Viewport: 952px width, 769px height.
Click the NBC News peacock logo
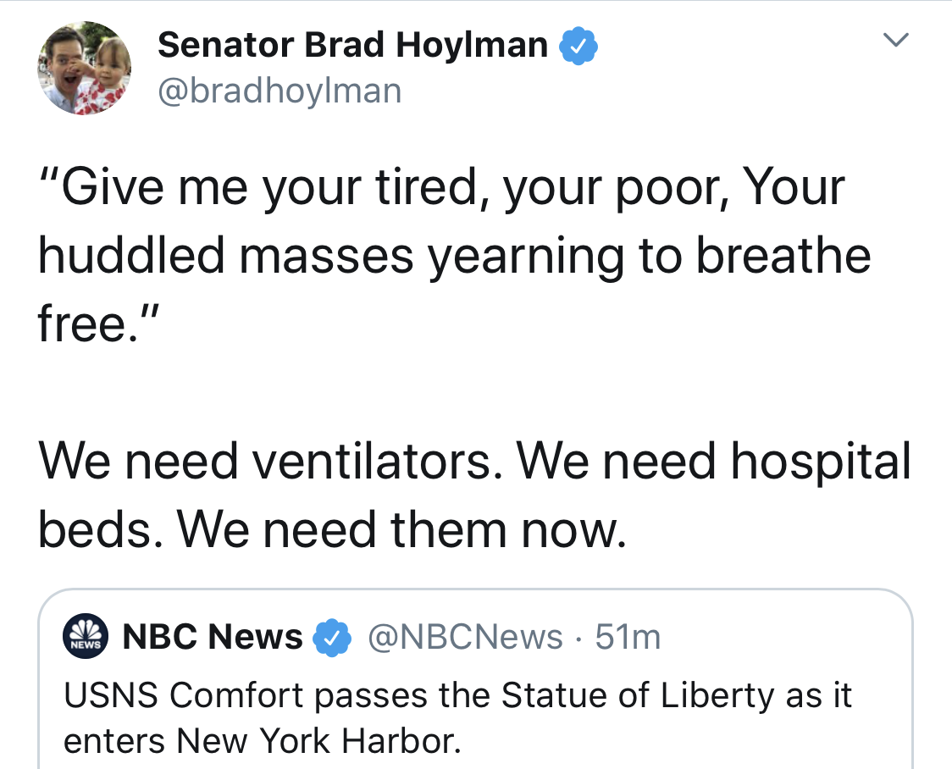(x=84, y=638)
